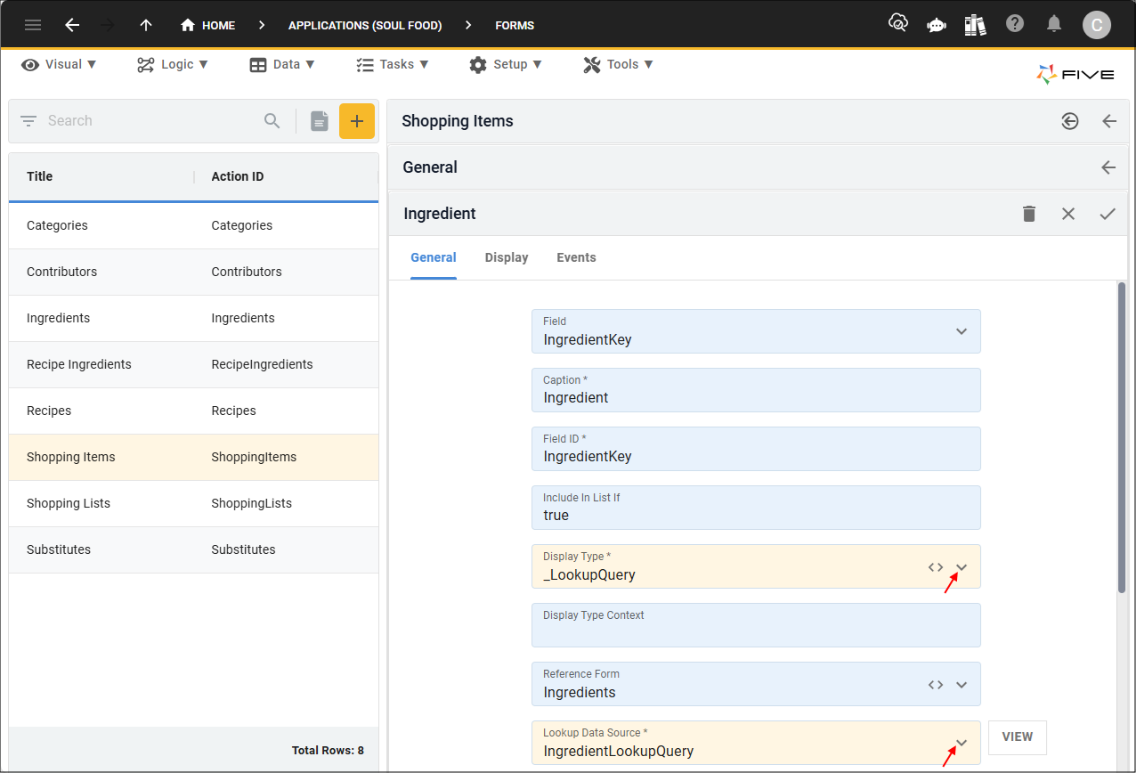1136x773 pixels.
Task: Select the Shopping Items form row
Action: [193, 457]
